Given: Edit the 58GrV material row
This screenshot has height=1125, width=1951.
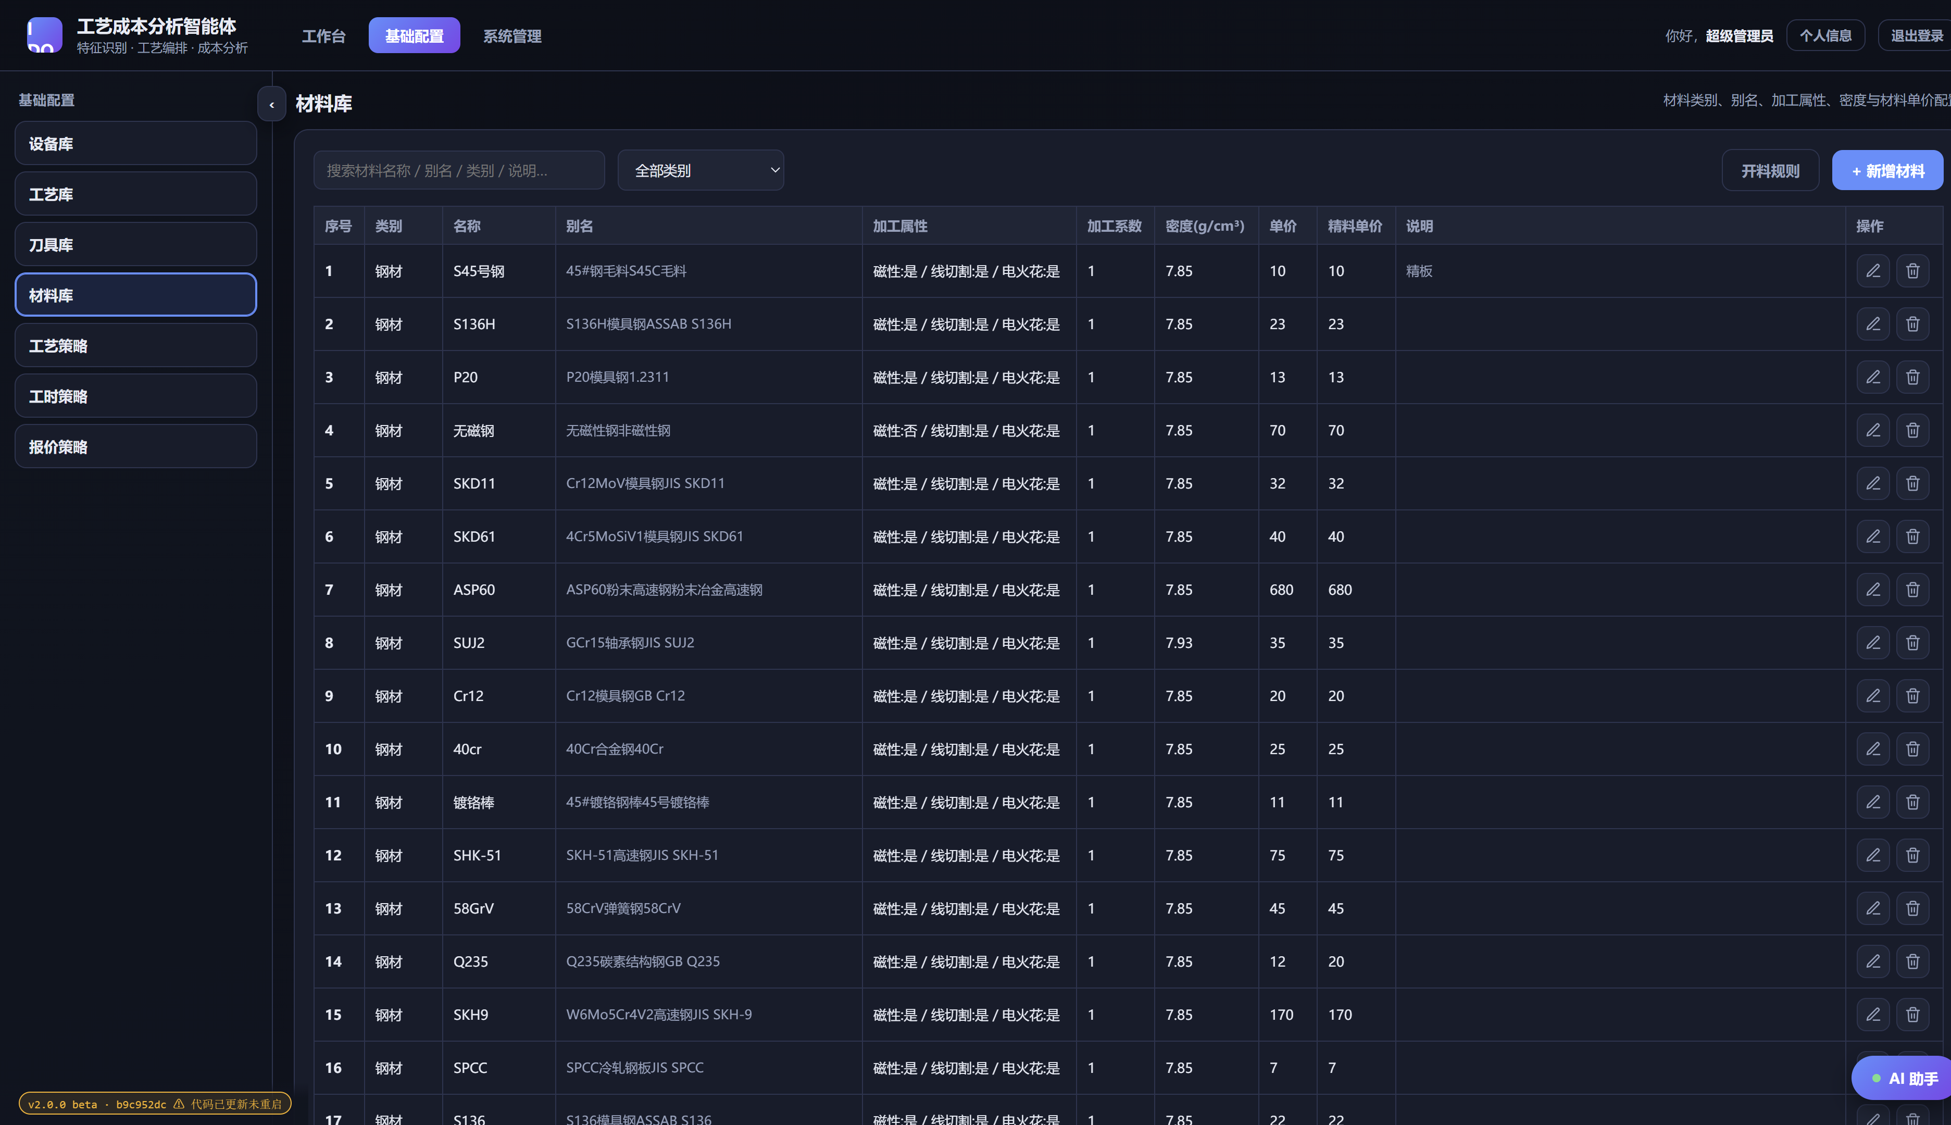Looking at the screenshot, I should tap(1873, 909).
